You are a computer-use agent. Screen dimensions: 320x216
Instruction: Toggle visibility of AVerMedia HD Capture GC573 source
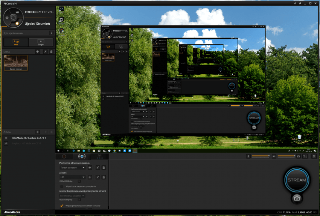[6, 138]
